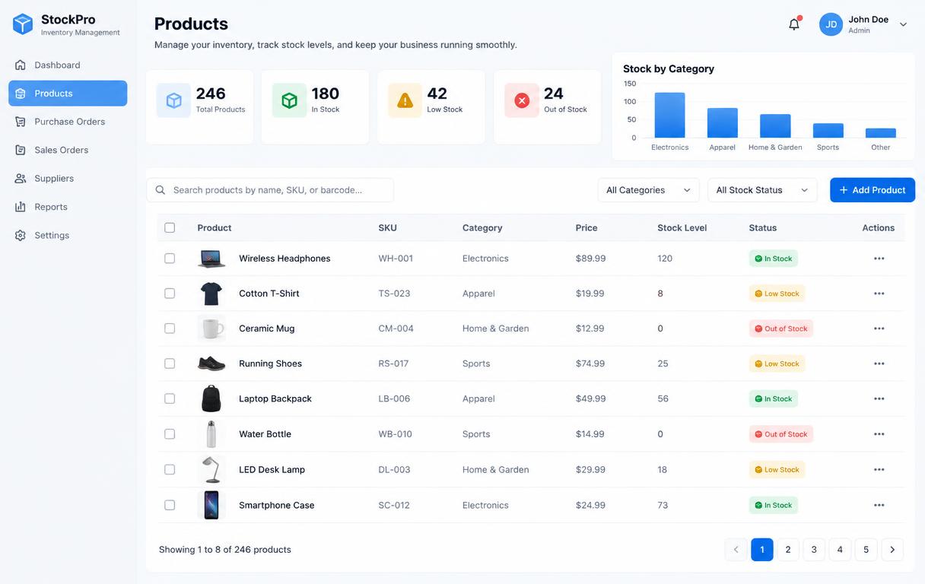
Task: Select the Laptop Backpack row checkbox
Action: point(170,398)
